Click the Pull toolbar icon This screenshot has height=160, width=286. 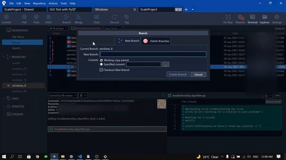(24, 19)
